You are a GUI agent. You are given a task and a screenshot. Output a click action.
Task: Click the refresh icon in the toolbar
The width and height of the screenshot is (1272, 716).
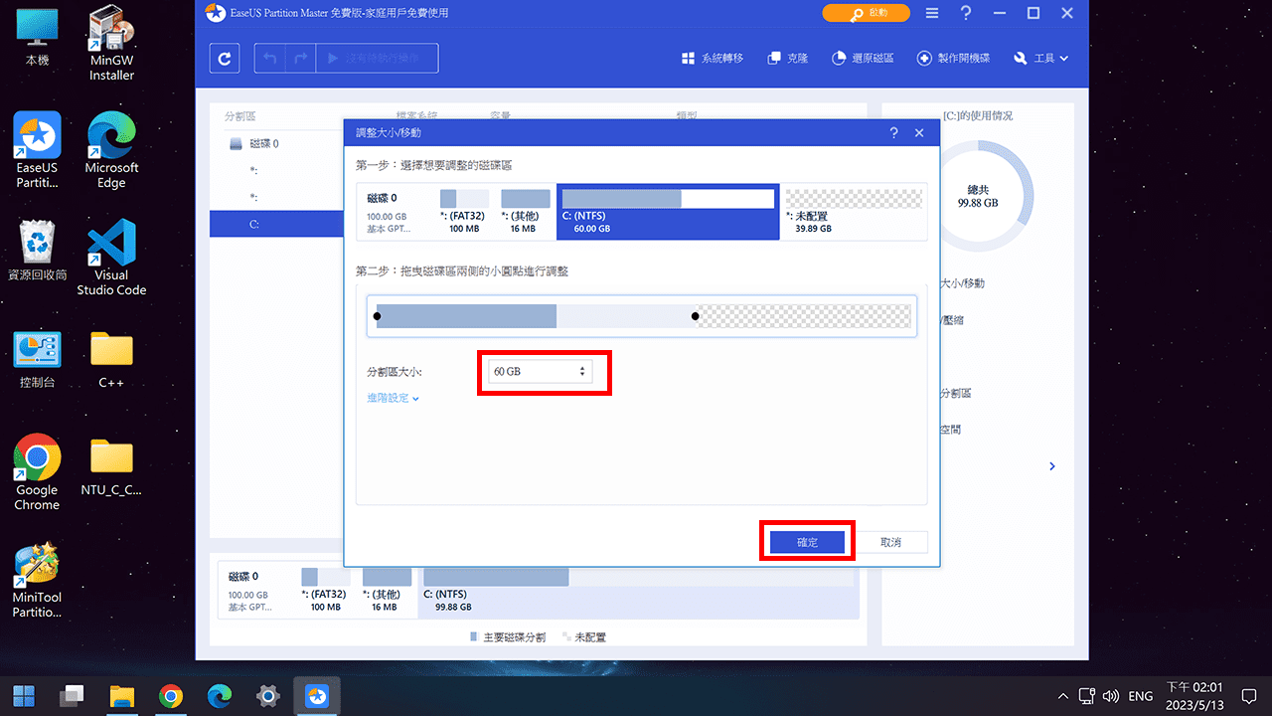tap(224, 59)
